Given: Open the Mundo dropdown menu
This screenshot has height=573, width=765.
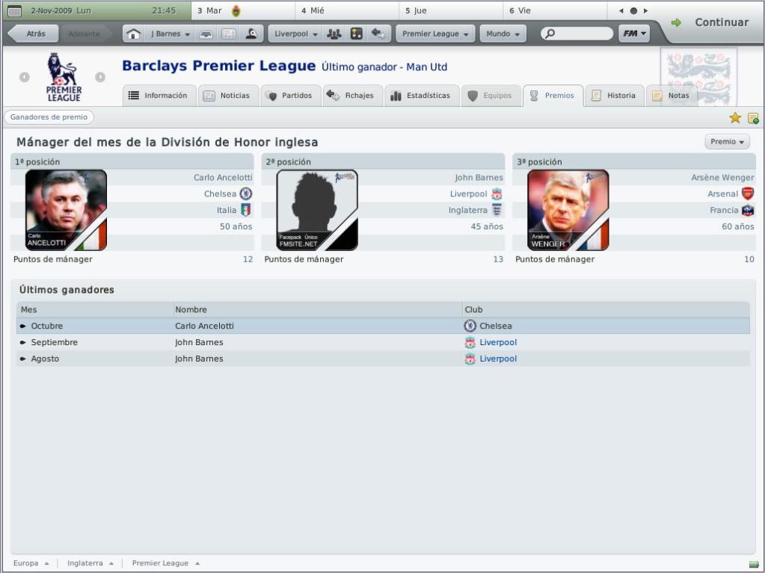Looking at the screenshot, I should click(x=503, y=34).
